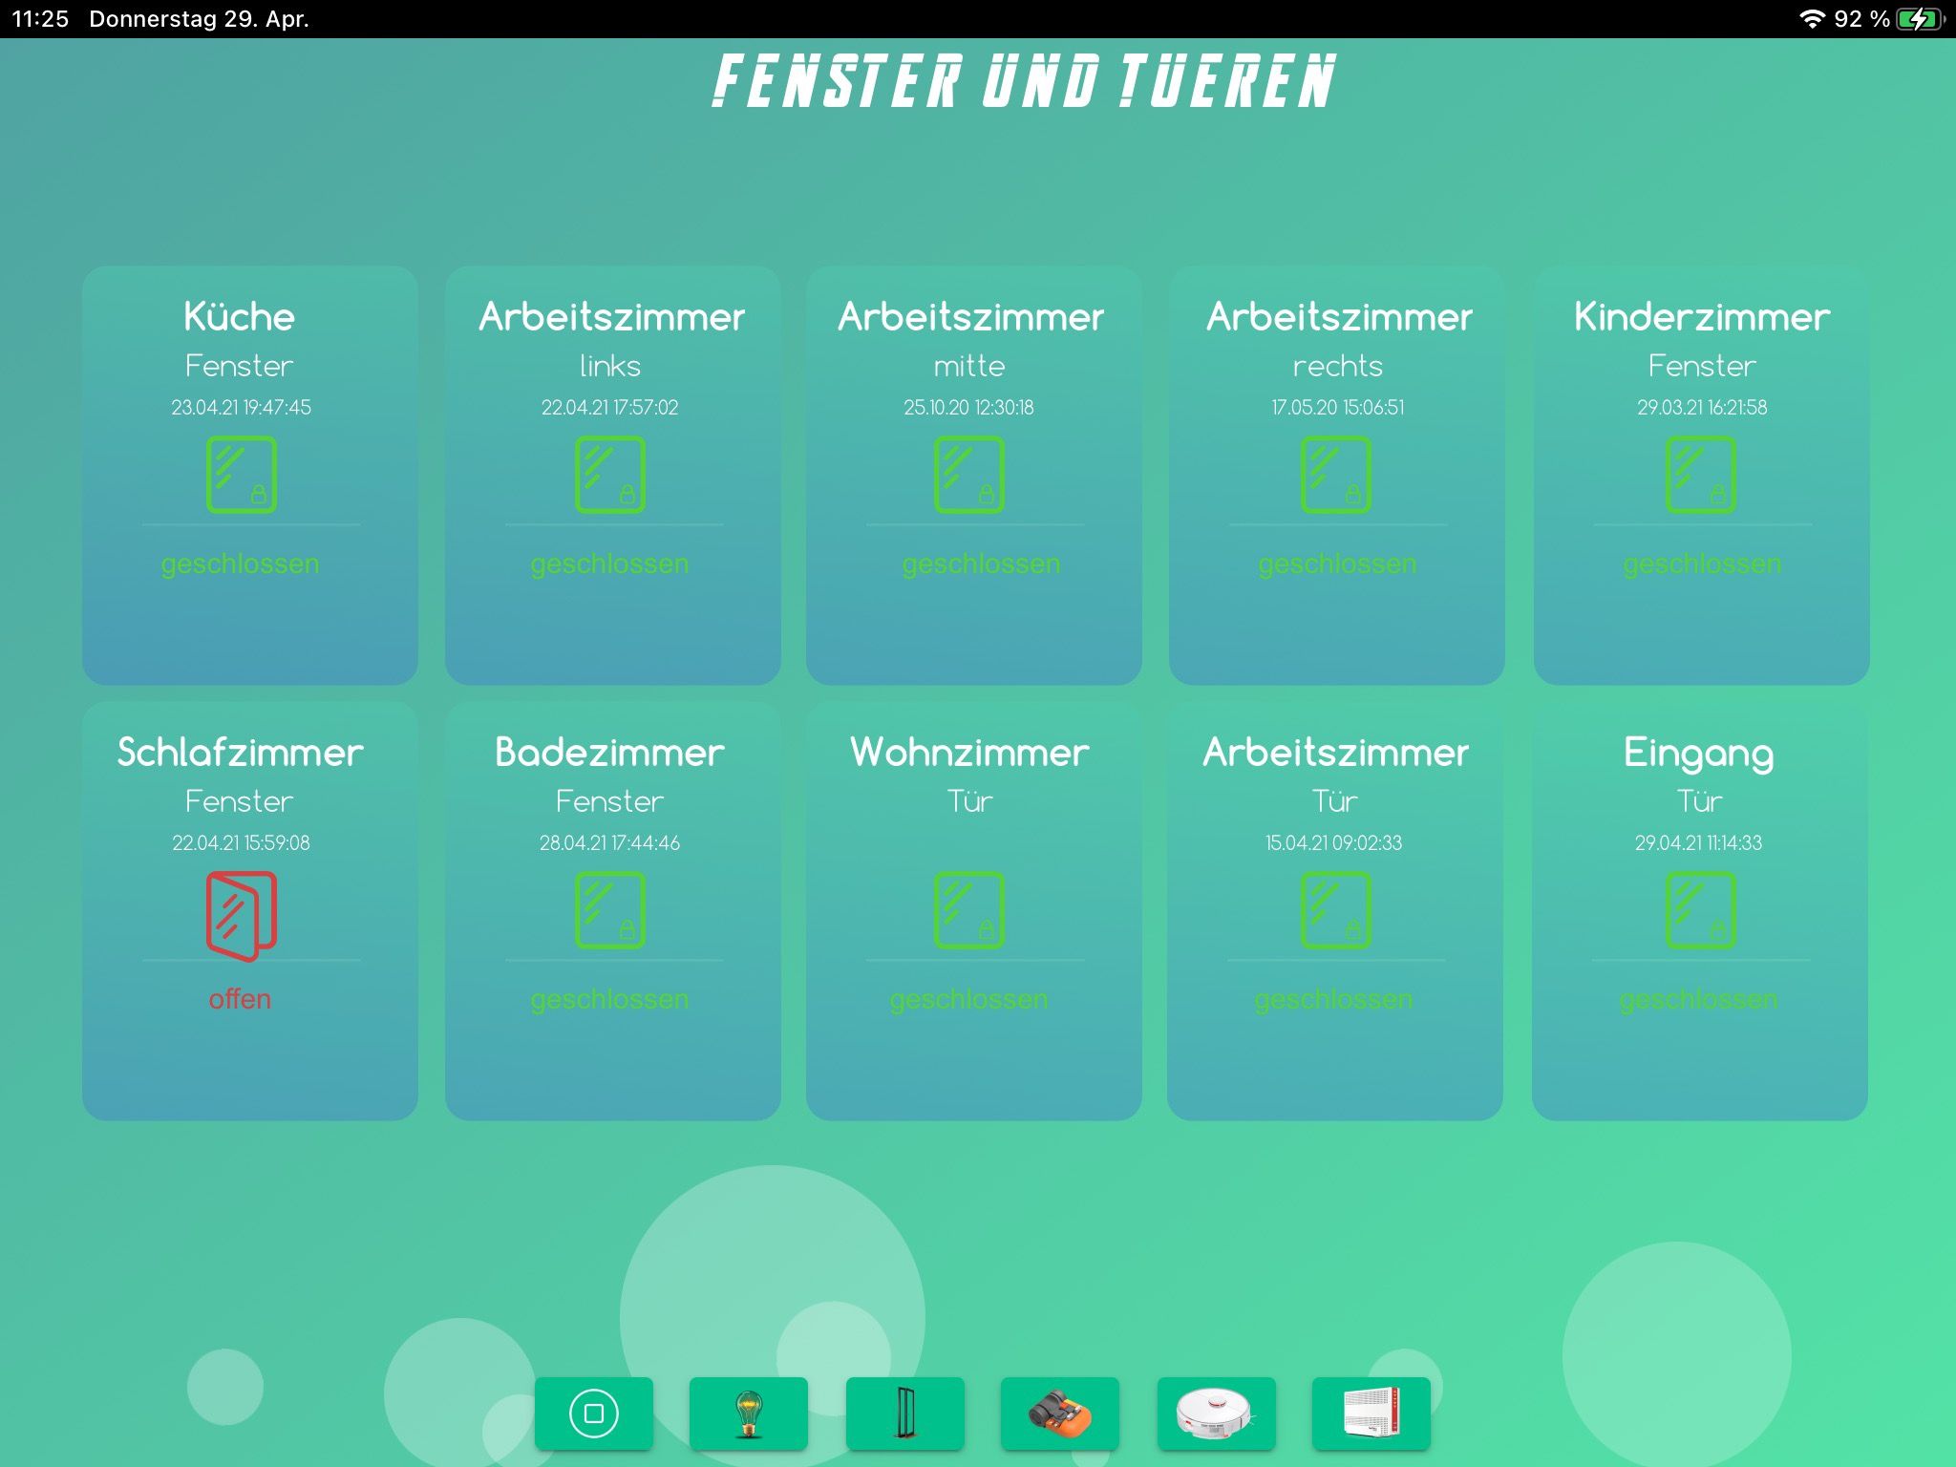Click timestamp 15.04.21 09:02:33 on Arbeitszimmer Tür
This screenshot has width=1956, height=1467.
[1333, 842]
